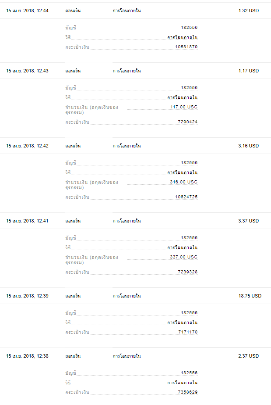This screenshot has height=405, width=271.
Task: Select the 12:44 transaction header row
Action: click(136, 11)
